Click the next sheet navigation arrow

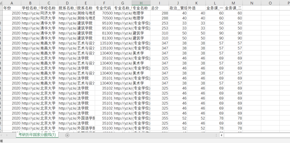(7, 135)
